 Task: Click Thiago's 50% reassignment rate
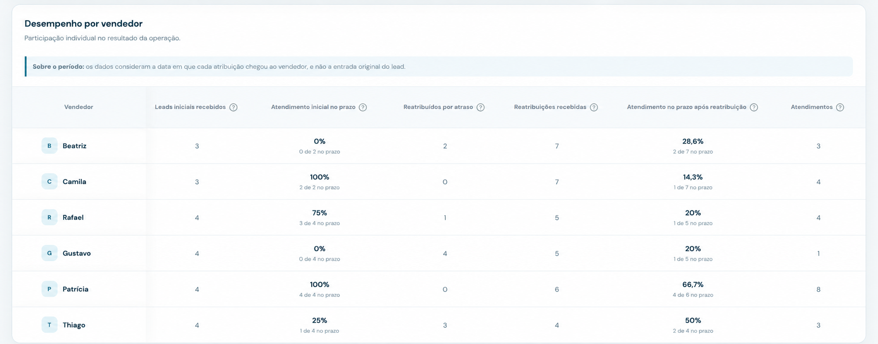coord(693,320)
